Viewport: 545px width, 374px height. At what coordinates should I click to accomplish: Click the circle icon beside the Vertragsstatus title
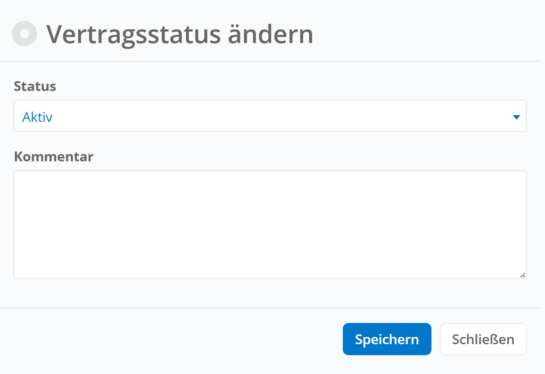(x=24, y=34)
